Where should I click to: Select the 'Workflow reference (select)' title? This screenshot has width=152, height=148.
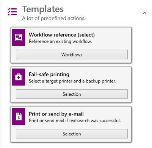pyautogui.click(x=62, y=35)
